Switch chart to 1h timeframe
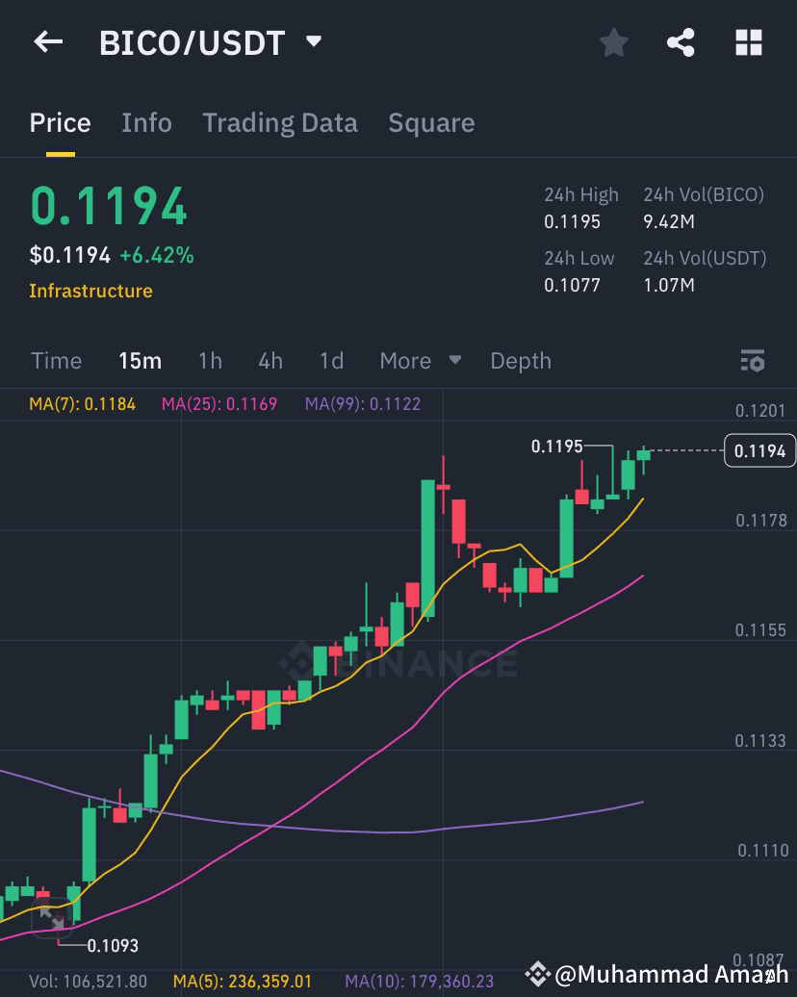Viewport: 797px width, 997px height. click(210, 361)
